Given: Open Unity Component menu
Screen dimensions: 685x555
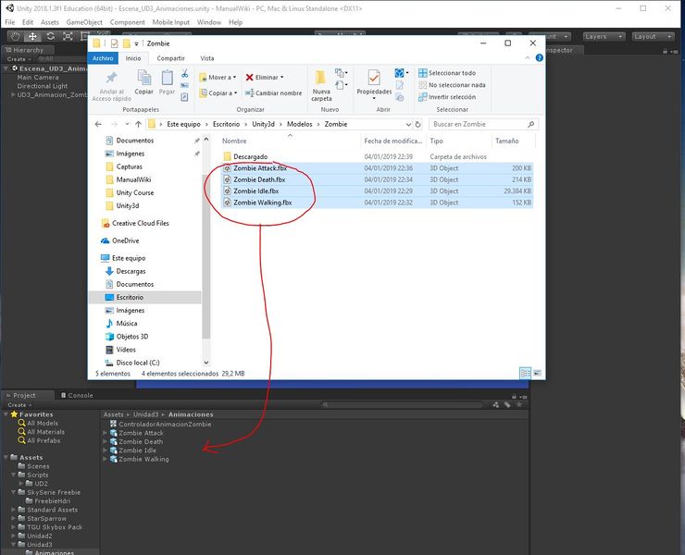Looking at the screenshot, I should click(x=127, y=22).
